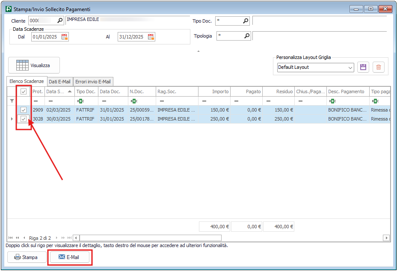Expand the Default Layout dropdown

[x=350, y=68]
